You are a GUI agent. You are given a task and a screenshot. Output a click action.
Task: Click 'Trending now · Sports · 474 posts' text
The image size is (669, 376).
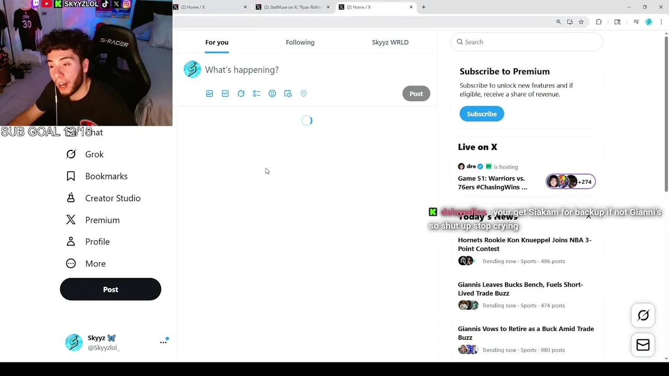click(523, 305)
